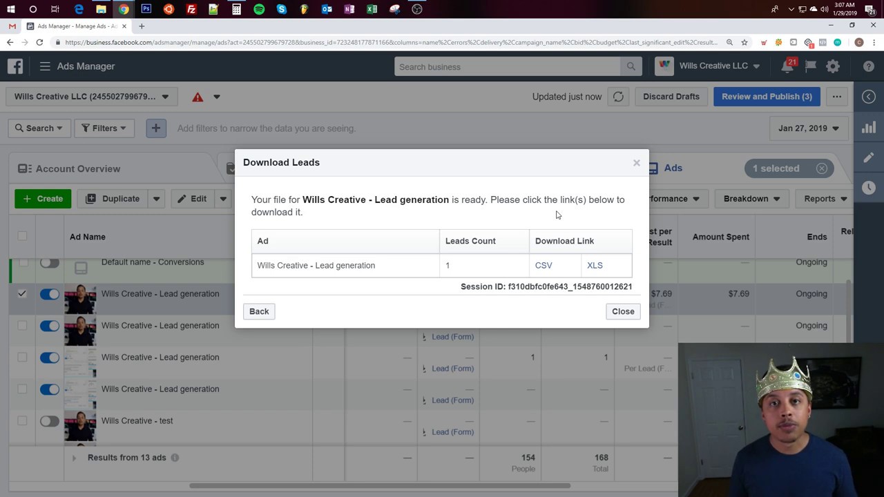Open the Jan 27, 2019 date picker
Screen dimensions: 884x497
point(808,128)
